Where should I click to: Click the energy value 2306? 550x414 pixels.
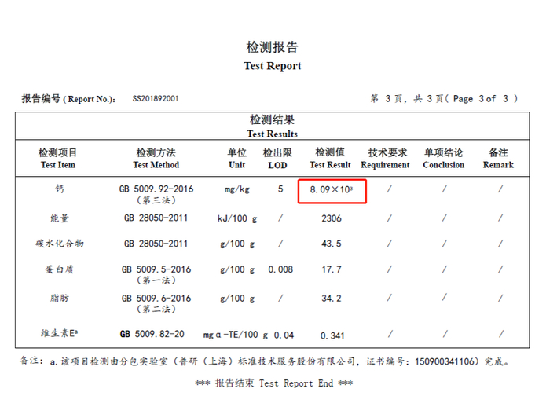pos(332,218)
